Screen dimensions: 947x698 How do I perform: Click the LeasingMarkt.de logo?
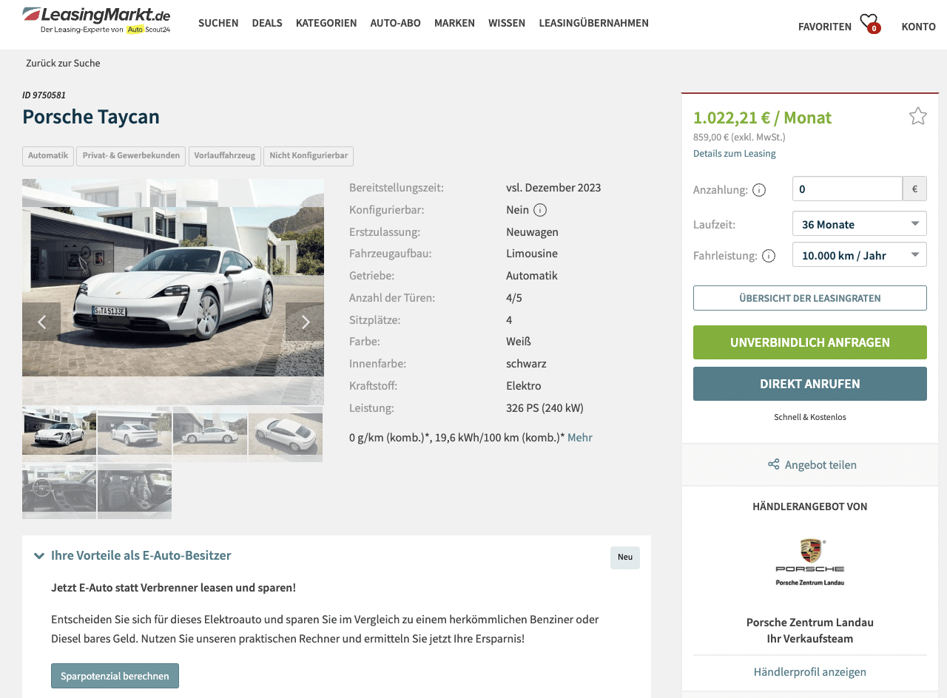(97, 20)
